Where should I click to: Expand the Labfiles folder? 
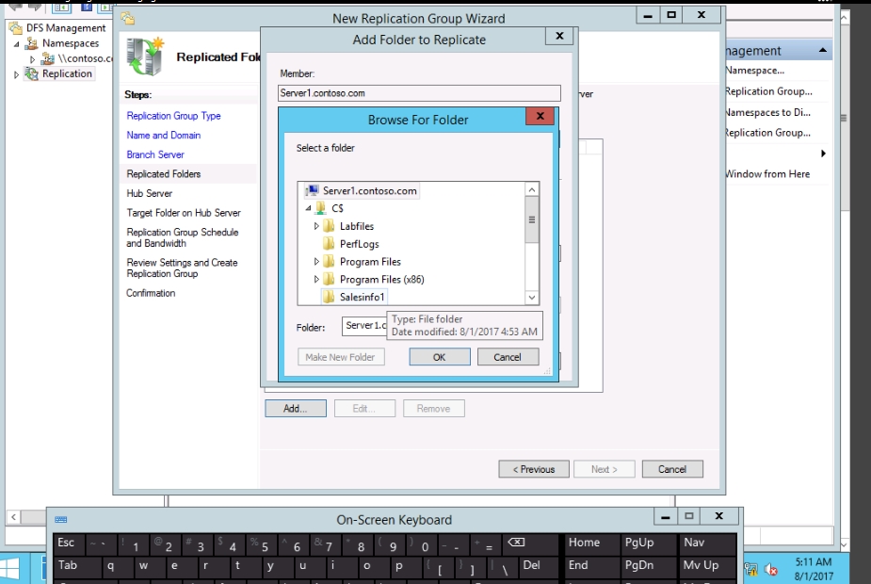click(x=316, y=226)
